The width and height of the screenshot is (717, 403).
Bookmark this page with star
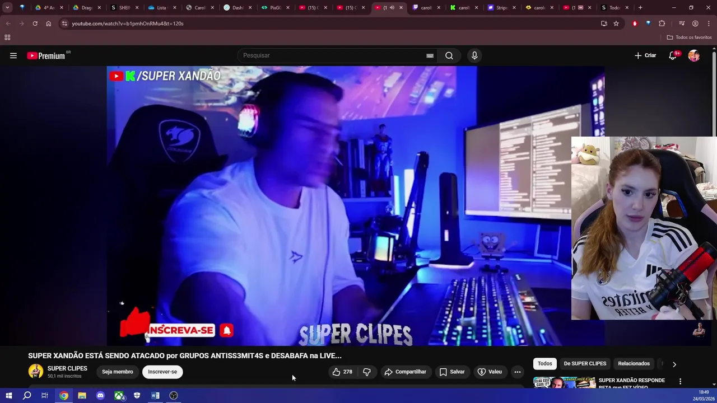(616, 24)
